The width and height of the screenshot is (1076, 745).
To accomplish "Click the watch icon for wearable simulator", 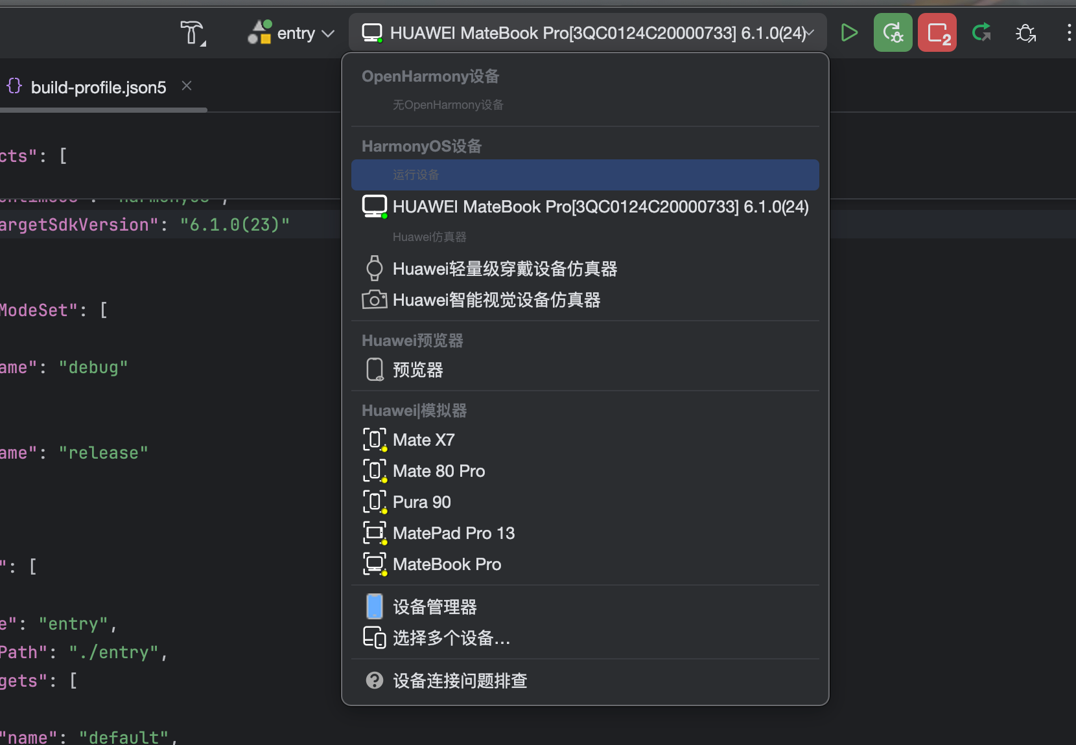I will [x=374, y=268].
